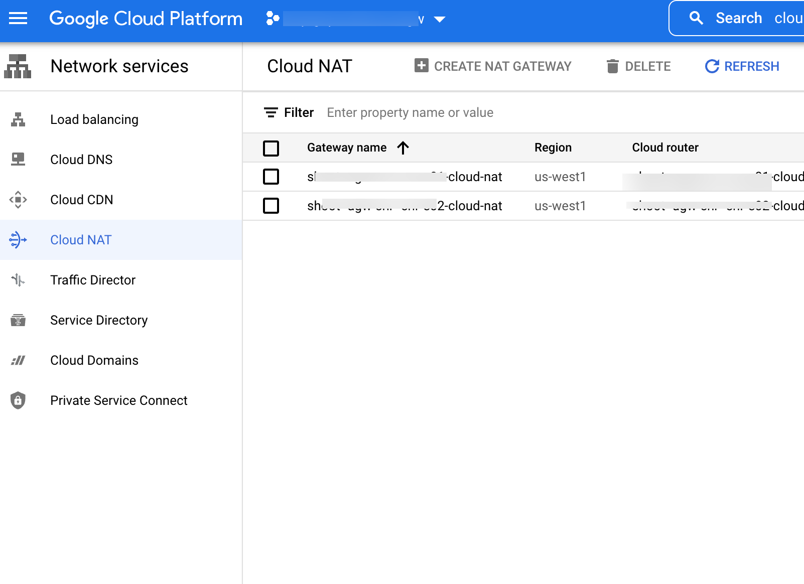This screenshot has height=584, width=804.
Task: Open the second row's cloud router link
Action: pos(718,206)
